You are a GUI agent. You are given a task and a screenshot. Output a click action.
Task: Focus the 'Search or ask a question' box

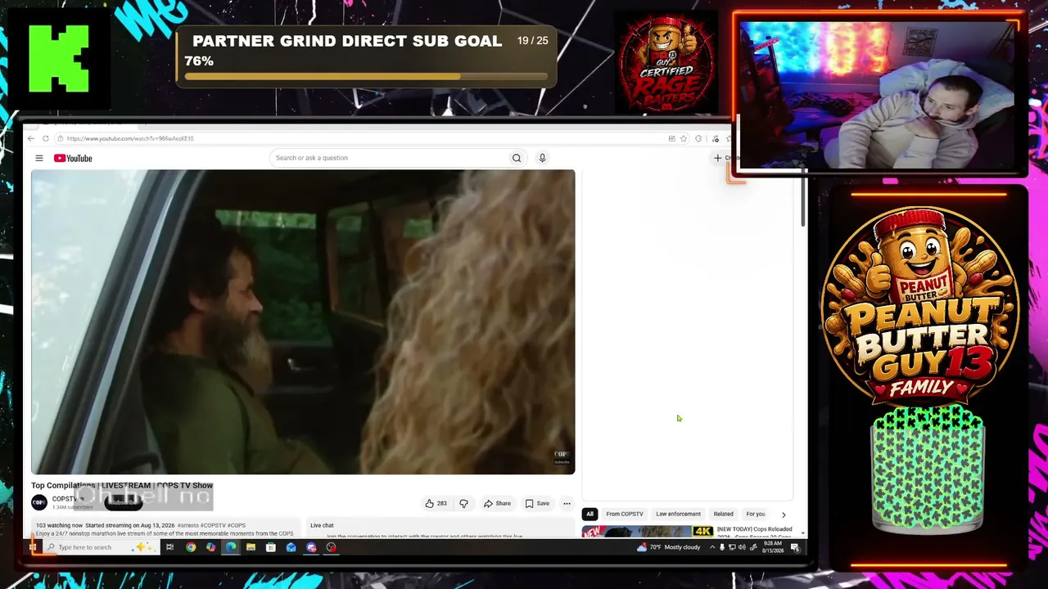[x=389, y=158]
